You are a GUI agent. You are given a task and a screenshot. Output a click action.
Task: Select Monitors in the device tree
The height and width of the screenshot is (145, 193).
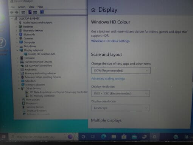[x=30, y=81]
